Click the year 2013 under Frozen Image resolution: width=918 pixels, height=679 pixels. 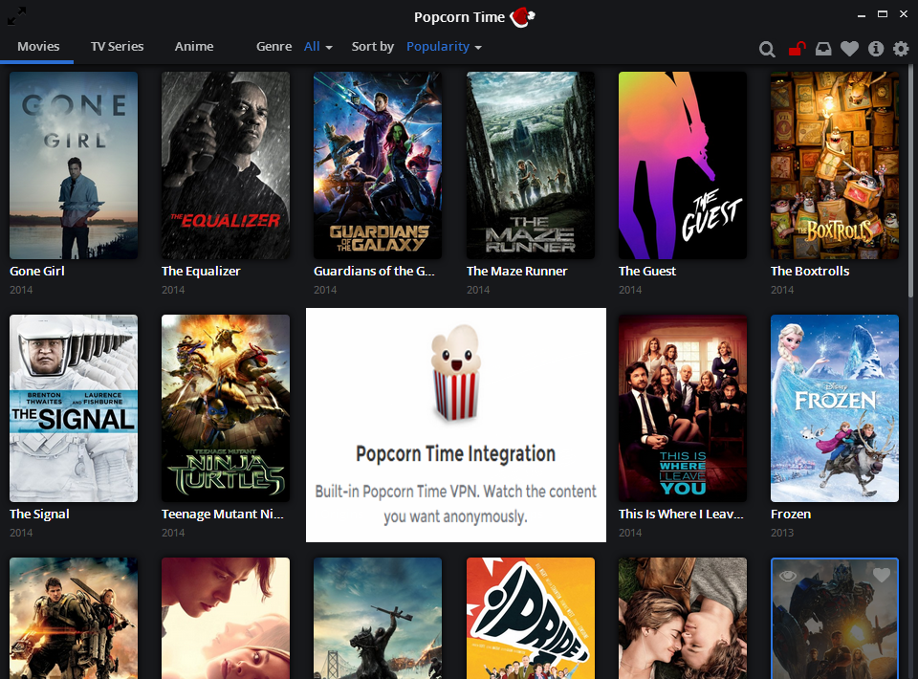tap(782, 533)
